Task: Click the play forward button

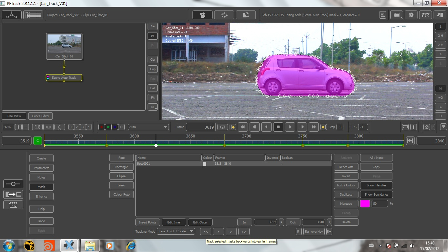Action: pos(290,127)
